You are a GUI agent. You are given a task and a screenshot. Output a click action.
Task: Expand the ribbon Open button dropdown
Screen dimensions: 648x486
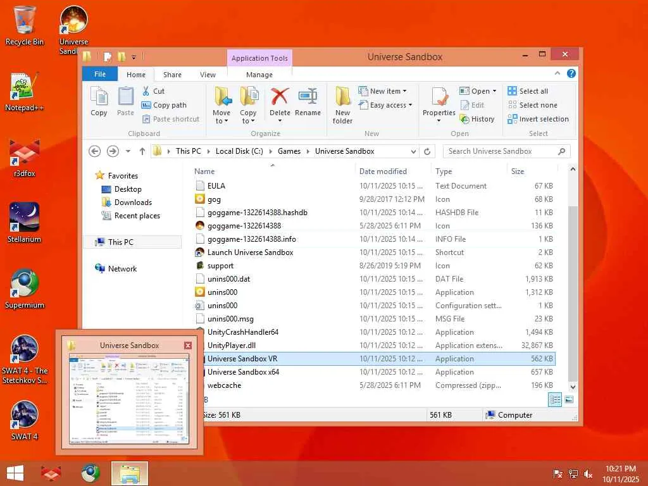pyautogui.click(x=494, y=91)
